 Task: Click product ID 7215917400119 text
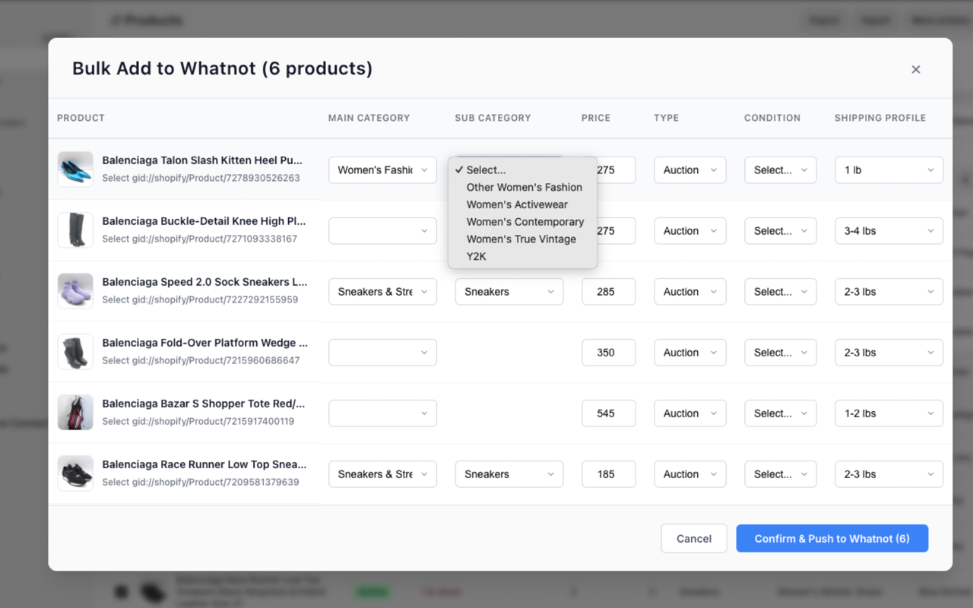198,421
